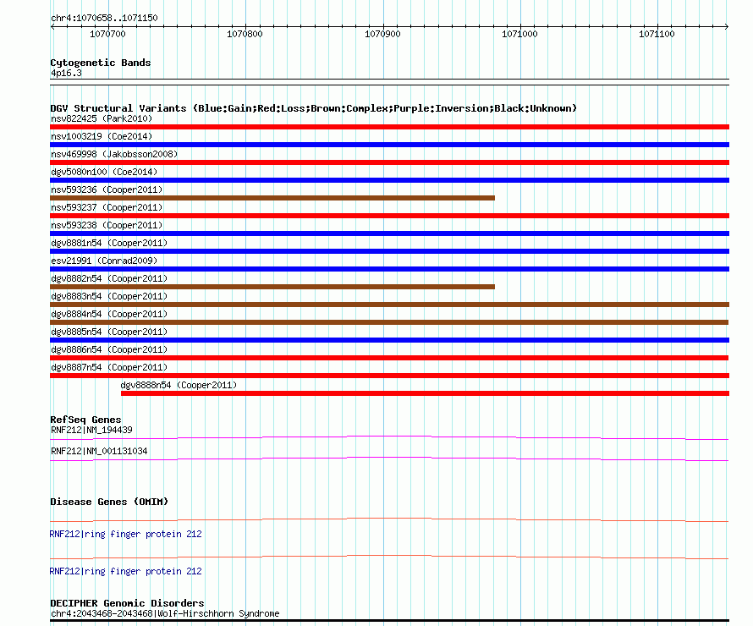The image size is (753, 626).
Task: Click ruler position 1071100
Action: [x=657, y=34]
